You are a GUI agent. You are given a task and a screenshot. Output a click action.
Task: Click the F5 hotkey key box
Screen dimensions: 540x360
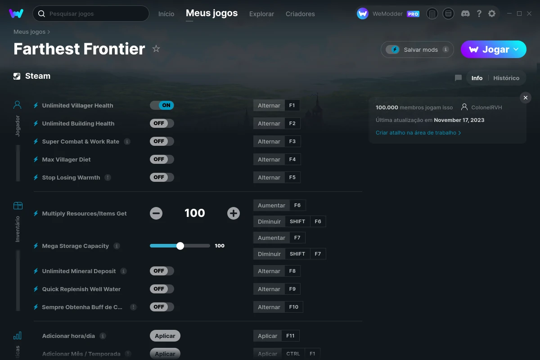click(292, 177)
